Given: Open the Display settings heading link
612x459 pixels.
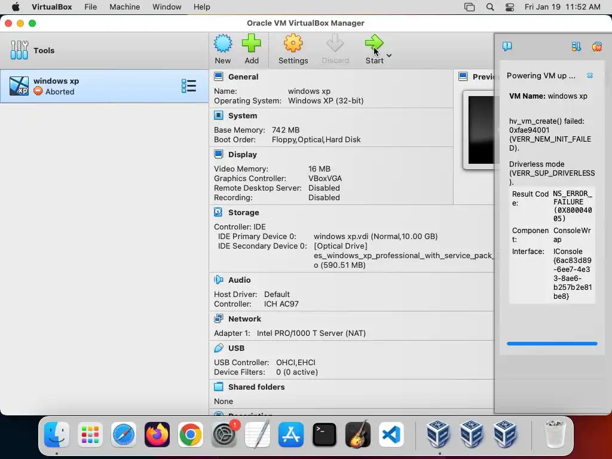Looking at the screenshot, I should (x=243, y=155).
